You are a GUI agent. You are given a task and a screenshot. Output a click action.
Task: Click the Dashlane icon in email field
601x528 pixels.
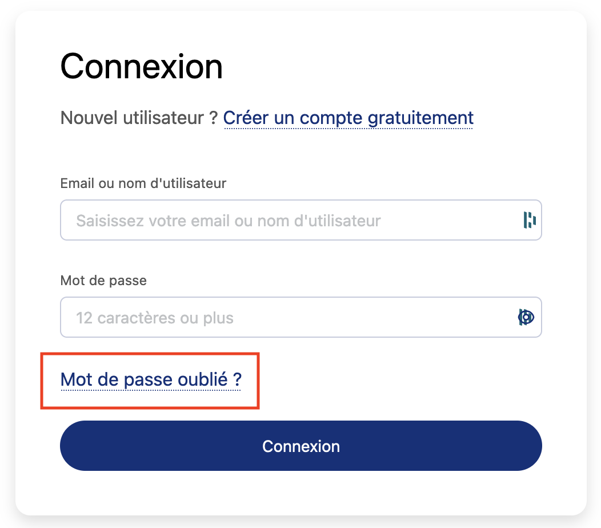(530, 220)
